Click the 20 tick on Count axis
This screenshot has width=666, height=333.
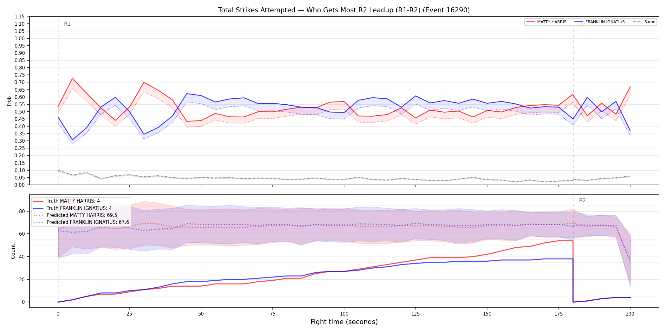pos(22,279)
